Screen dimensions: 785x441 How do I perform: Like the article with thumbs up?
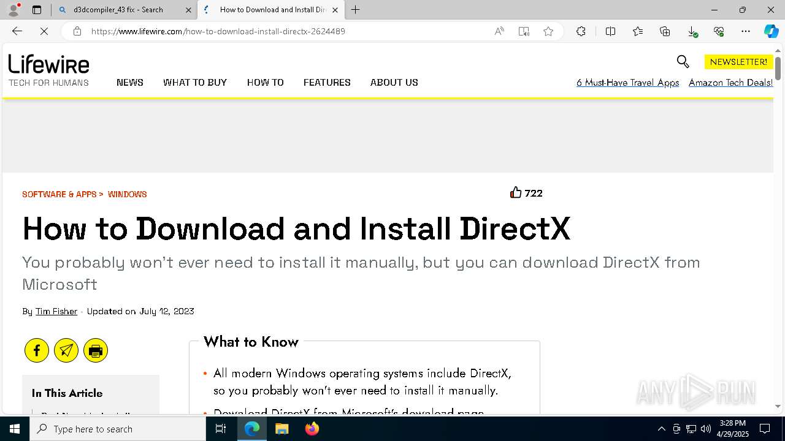[x=516, y=193]
